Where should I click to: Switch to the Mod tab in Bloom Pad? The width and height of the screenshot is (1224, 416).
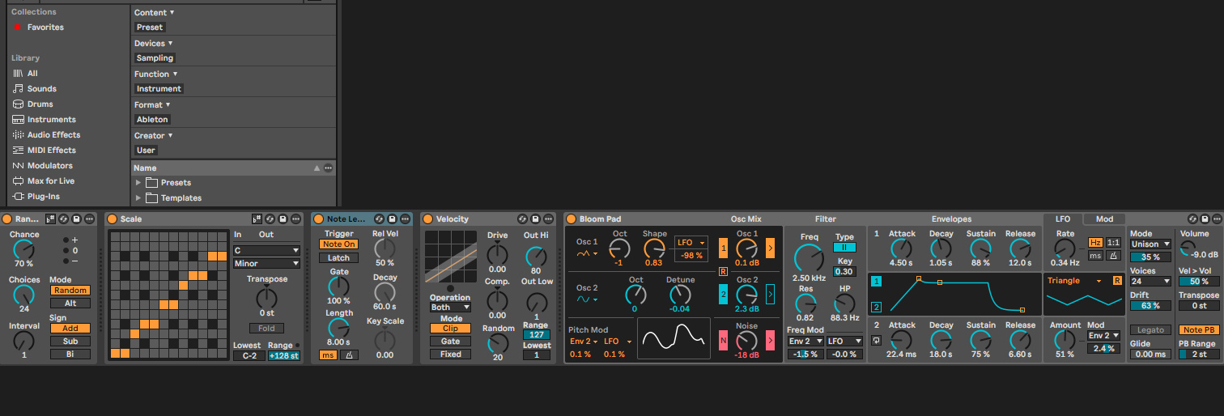(1104, 219)
